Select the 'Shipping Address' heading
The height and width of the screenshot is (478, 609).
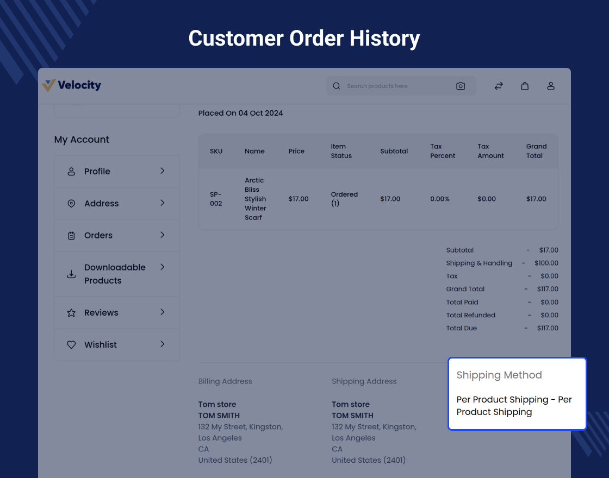pos(364,381)
